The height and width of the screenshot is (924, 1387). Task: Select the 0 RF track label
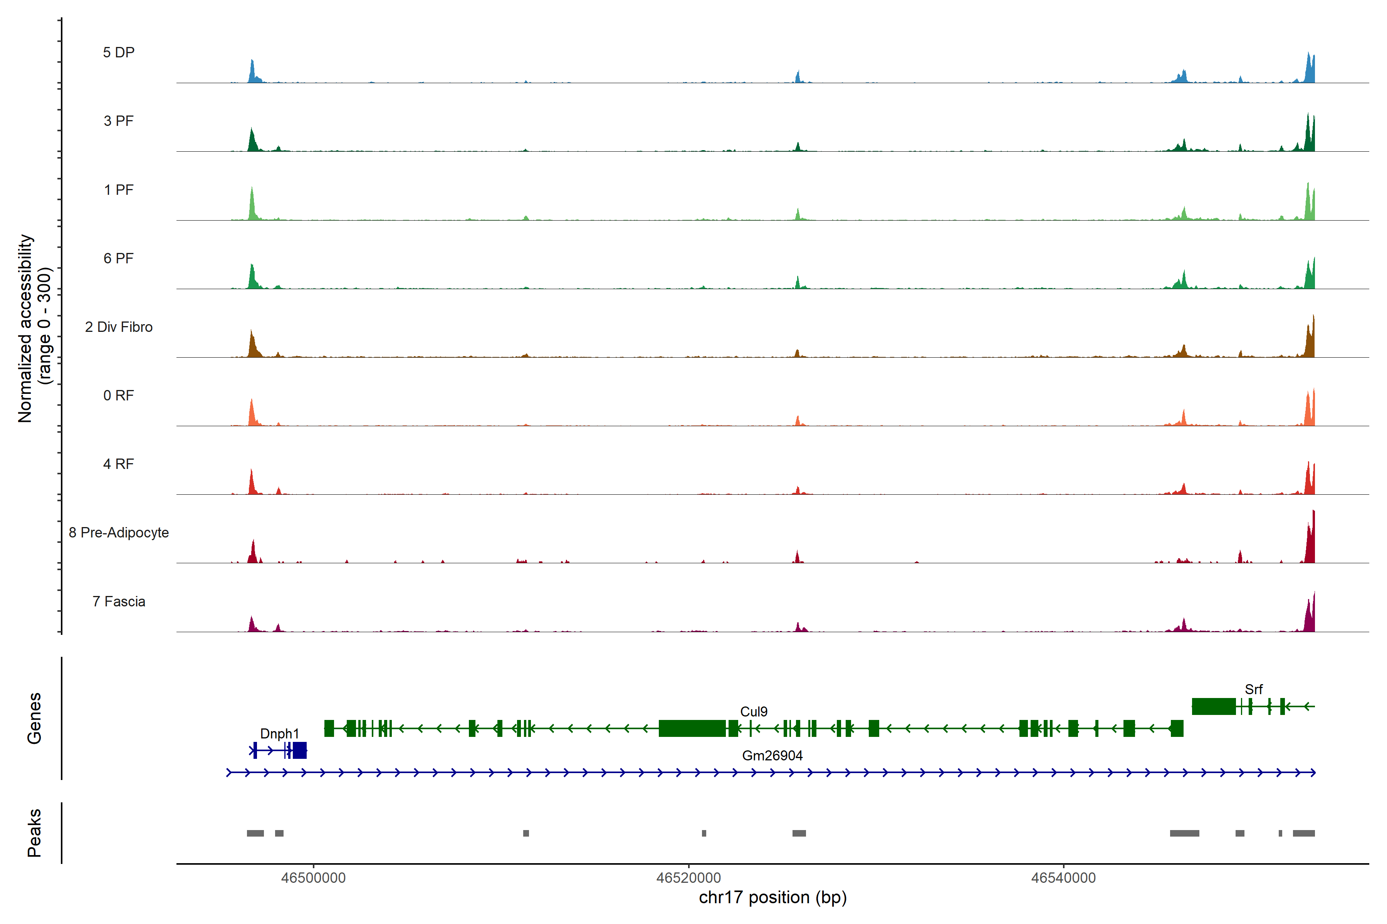coord(119,395)
